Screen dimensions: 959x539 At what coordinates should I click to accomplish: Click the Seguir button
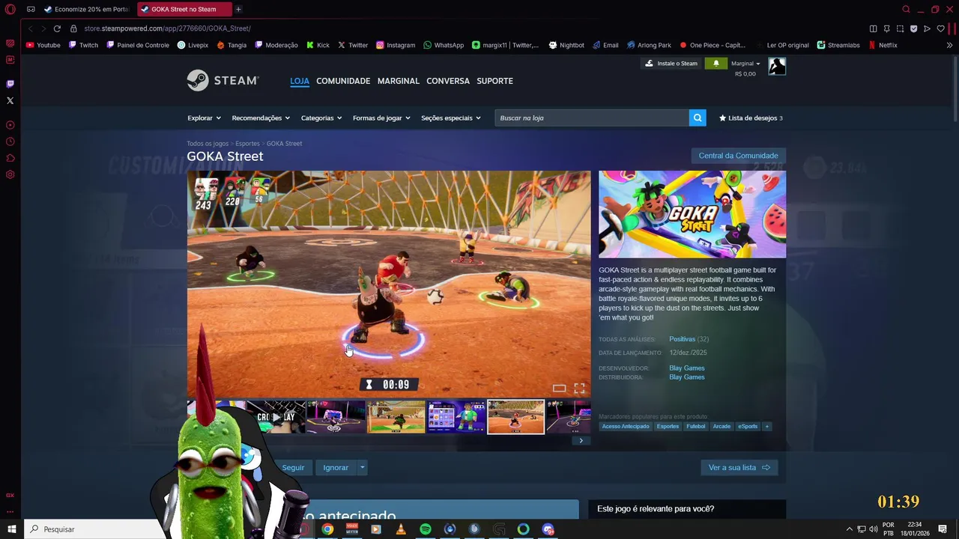pyautogui.click(x=293, y=467)
